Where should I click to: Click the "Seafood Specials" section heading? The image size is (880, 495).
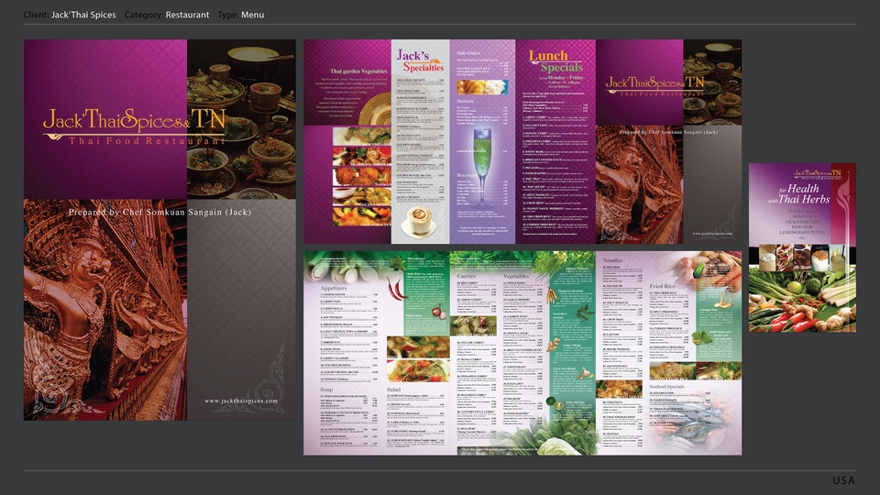[x=666, y=386]
